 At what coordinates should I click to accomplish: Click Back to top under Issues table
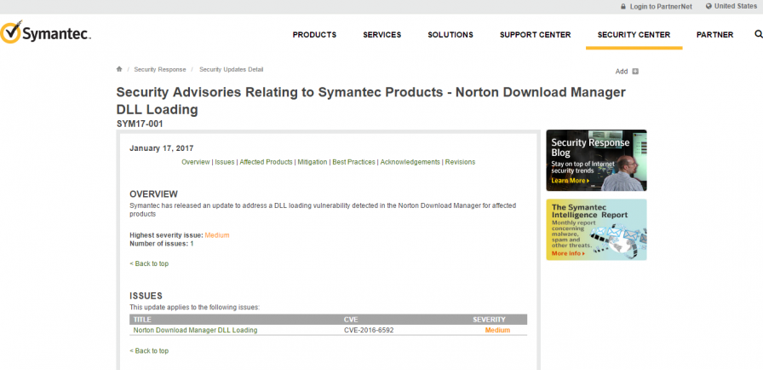click(149, 351)
